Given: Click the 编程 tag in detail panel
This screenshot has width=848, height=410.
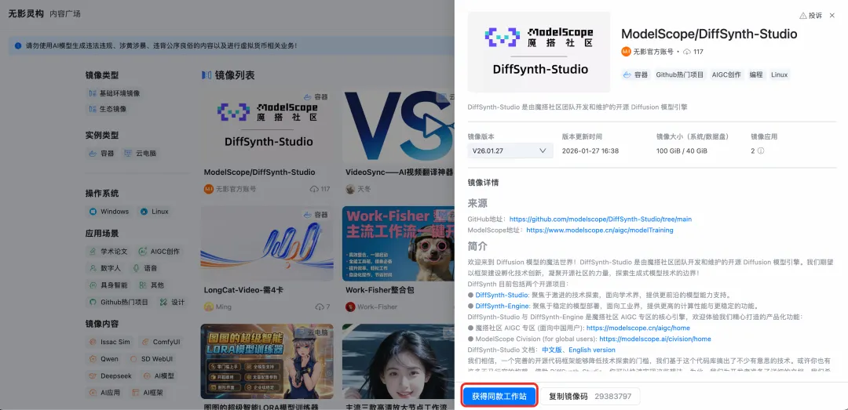Looking at the screenshot, I should coord(755,74).
